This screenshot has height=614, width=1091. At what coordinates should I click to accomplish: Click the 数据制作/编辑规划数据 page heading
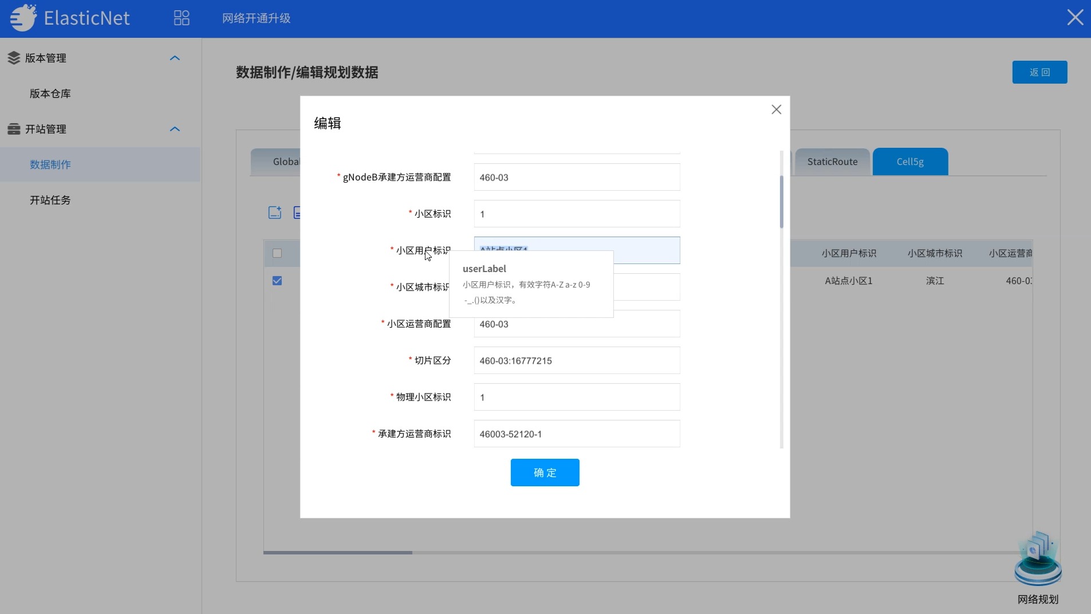click(307, 72)
